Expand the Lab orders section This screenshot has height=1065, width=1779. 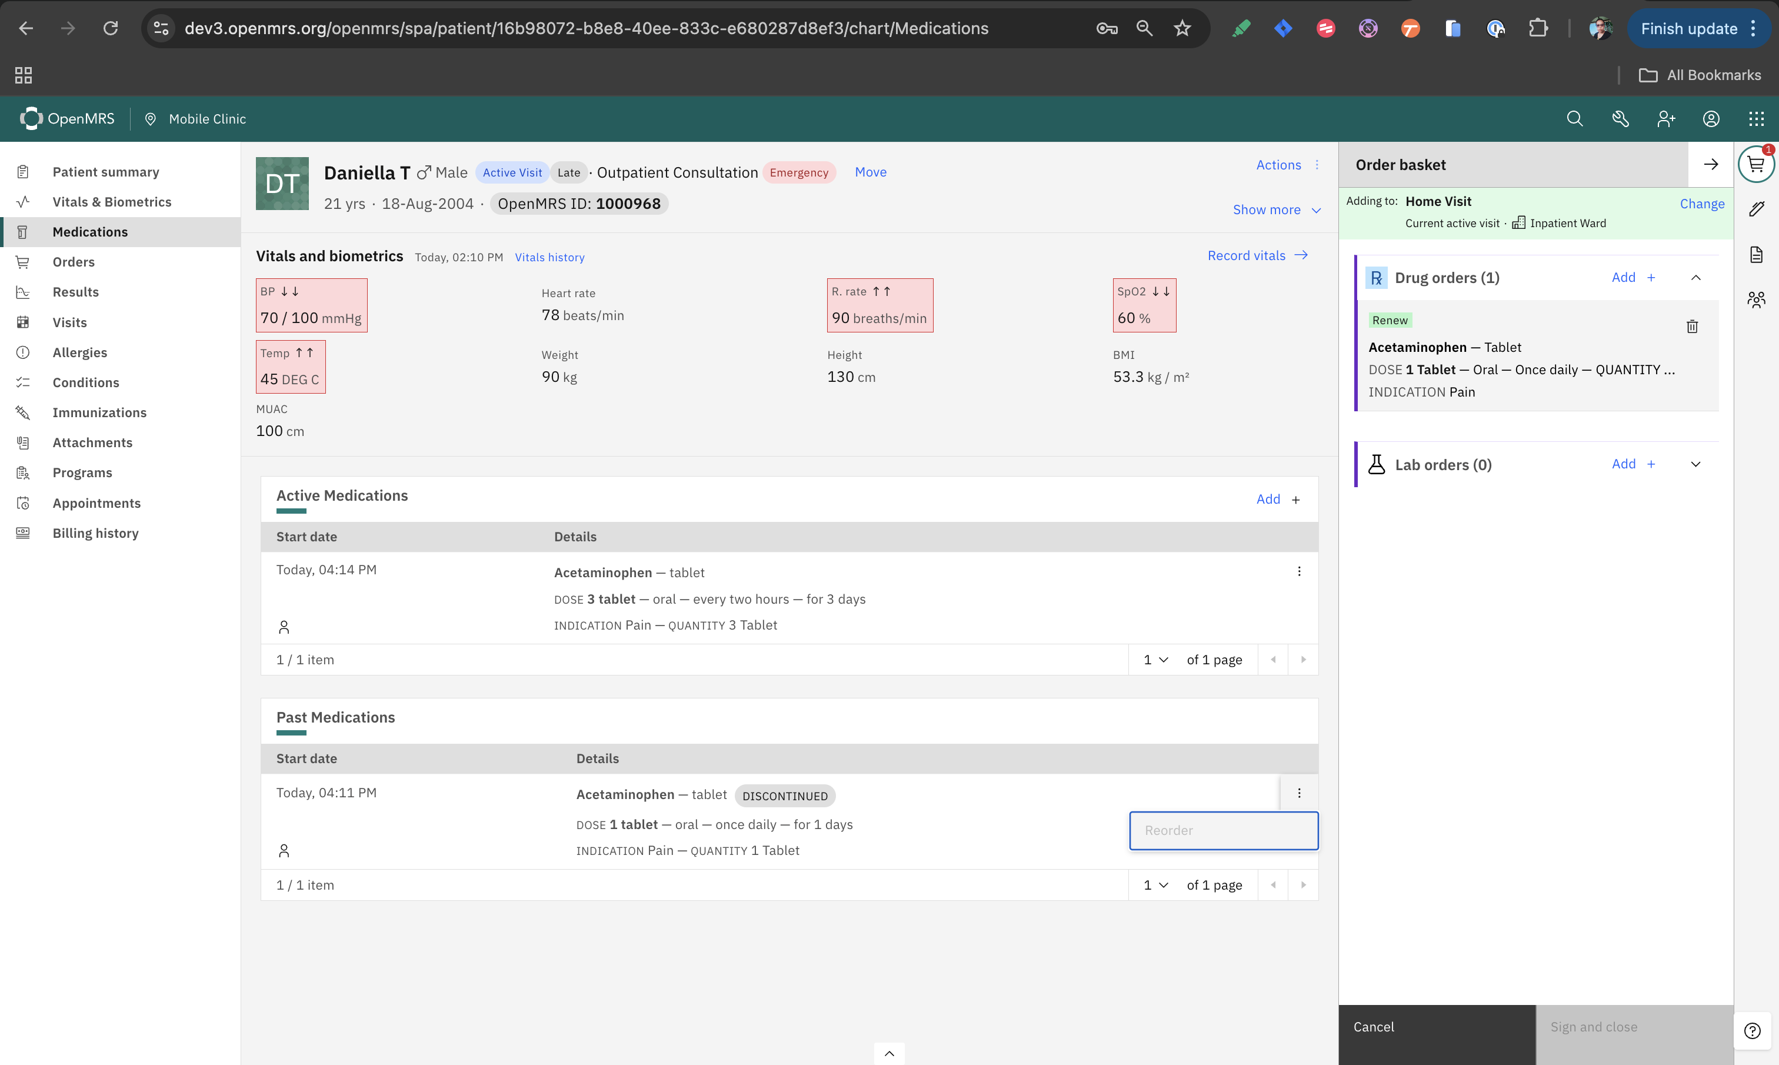pos(1695,464)
